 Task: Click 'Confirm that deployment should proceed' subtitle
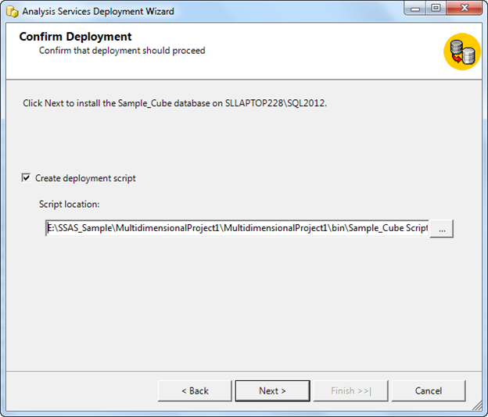click(122, 51)
